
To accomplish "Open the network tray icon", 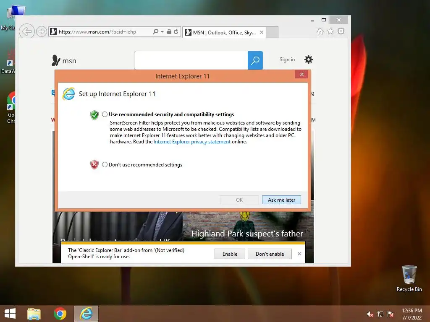I will pyautogui.click(x=380, y=314).
